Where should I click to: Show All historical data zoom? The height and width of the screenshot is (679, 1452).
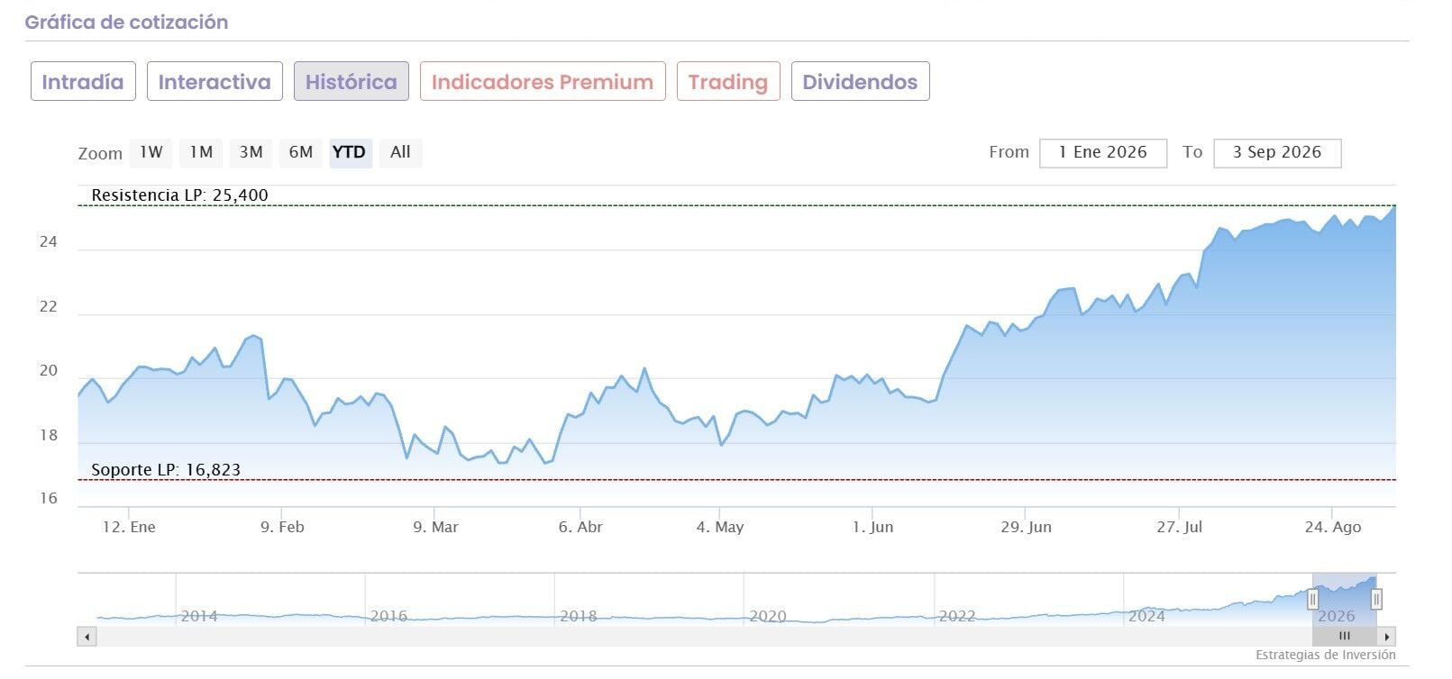(400, 152)
